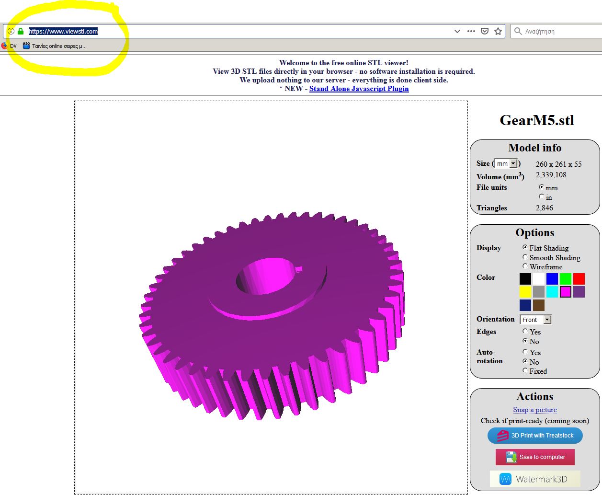This screenshot has width=602, height=495.
Task: Open the page actions three-dot menu
Action: pyautogui.click(x=471, y=31)
